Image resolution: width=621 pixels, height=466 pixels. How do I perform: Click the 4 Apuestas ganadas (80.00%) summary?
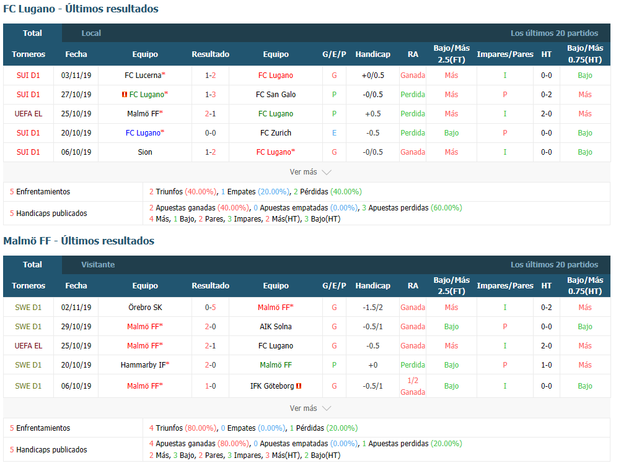[x=199, y=444]
